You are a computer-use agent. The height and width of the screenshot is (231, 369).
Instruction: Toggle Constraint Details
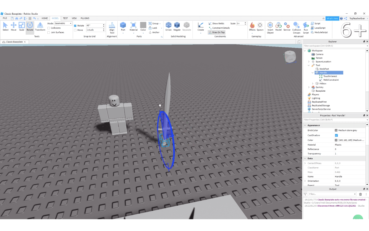(x=219, y=28)
